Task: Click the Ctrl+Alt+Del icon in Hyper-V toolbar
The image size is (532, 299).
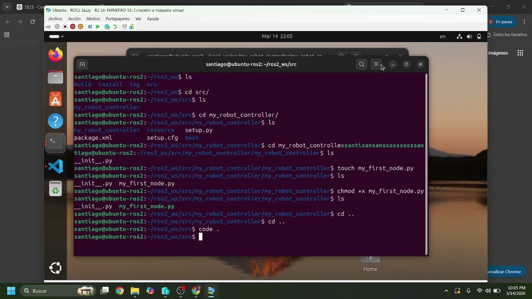Action: pos(48,27)
